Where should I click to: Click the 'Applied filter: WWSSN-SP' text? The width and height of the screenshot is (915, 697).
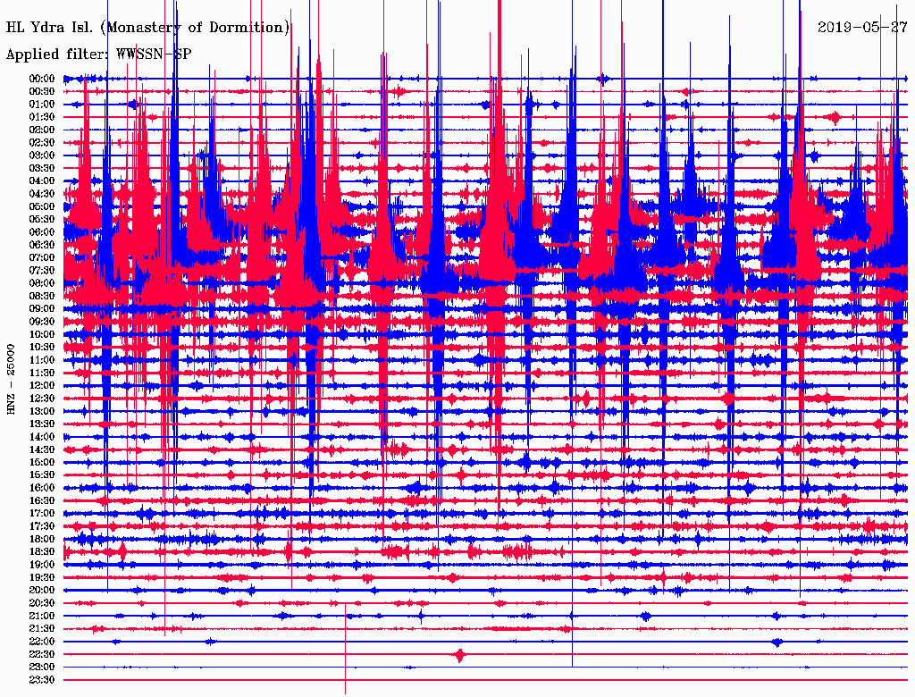point(98,55)
